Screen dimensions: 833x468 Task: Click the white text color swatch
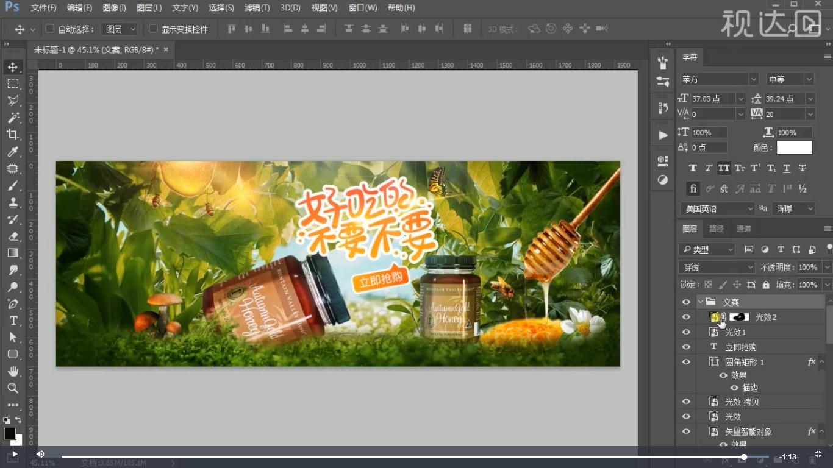pyautogui.click(x=794, y=147)
